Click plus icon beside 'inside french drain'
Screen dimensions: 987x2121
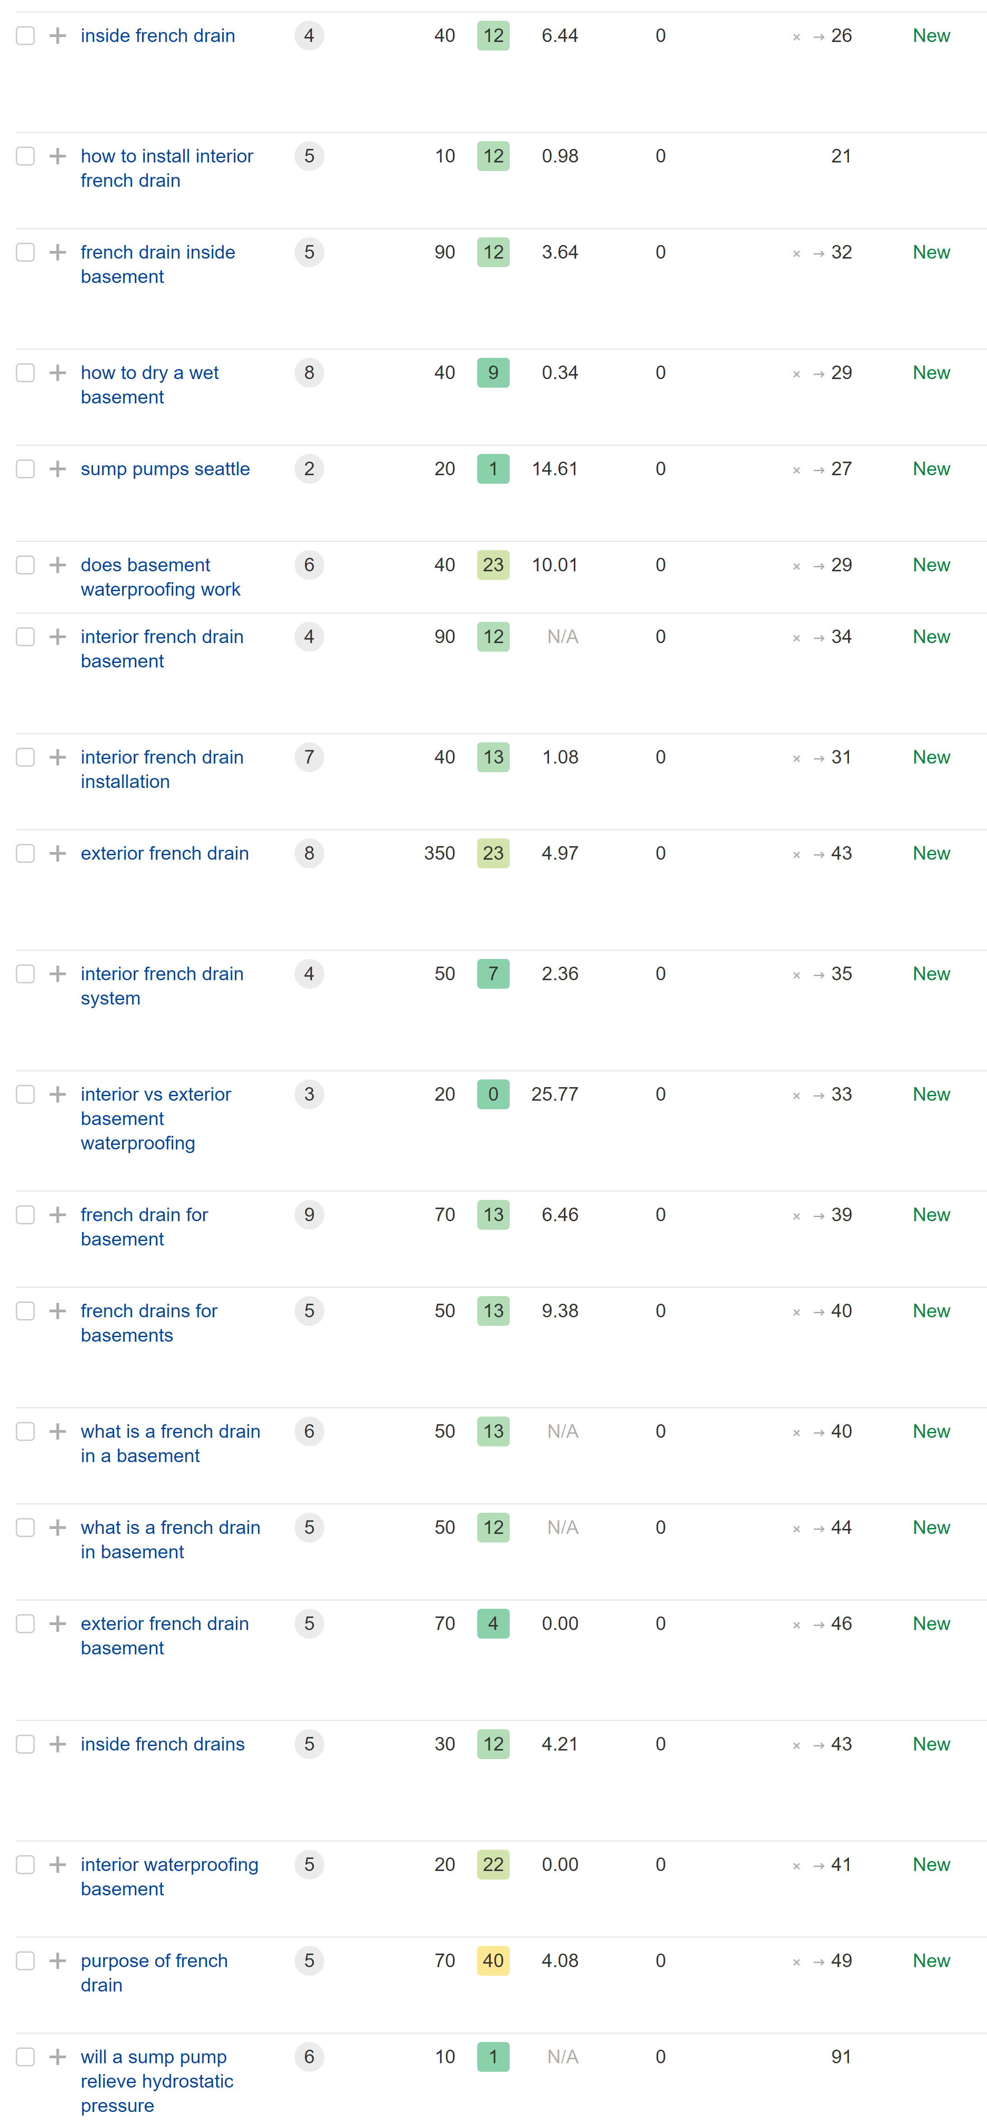58,35
